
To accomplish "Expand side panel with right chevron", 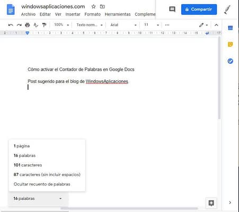I will point(230,202).
